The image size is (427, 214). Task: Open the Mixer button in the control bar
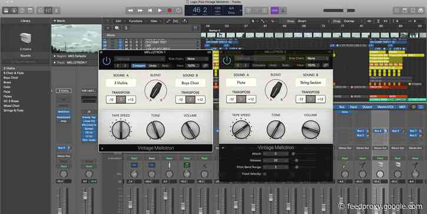point(48,11)
